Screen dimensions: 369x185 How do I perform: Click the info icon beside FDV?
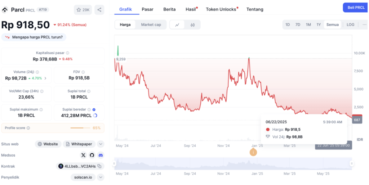[x=83, y=72]
